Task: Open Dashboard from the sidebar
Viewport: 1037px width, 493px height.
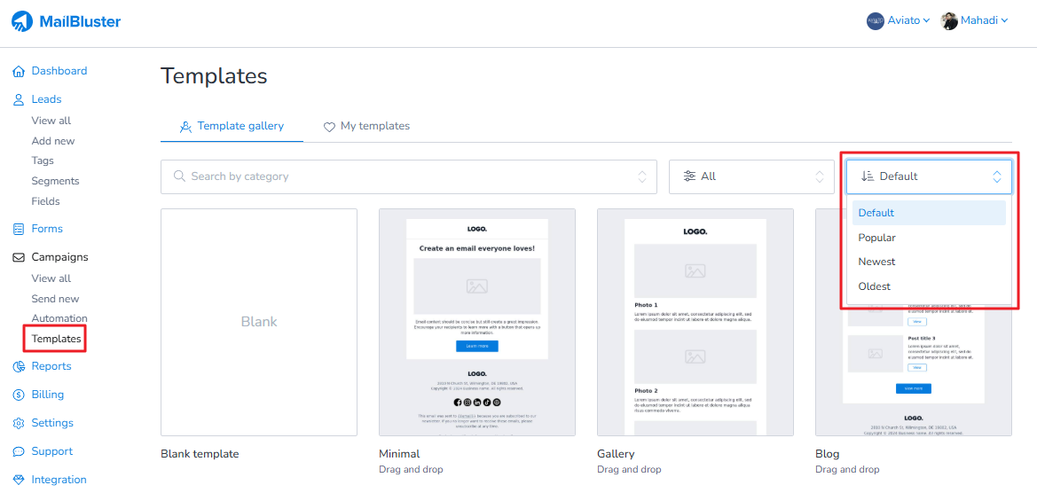Action: (x=59, y=71)
